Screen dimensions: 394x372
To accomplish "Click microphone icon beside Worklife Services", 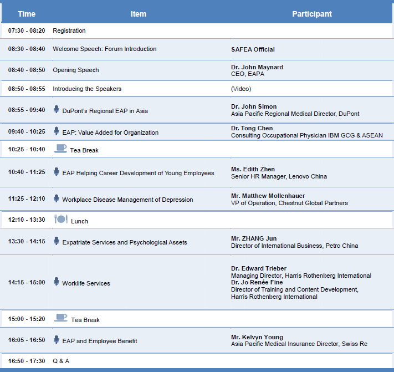I will click(57, 282).
